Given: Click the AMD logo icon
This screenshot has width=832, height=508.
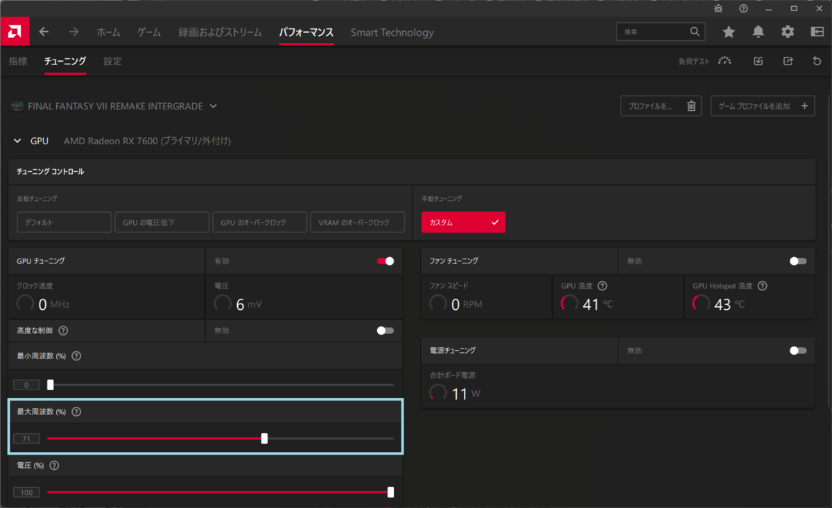Looking at the screenshot, I should click(14, 31).
